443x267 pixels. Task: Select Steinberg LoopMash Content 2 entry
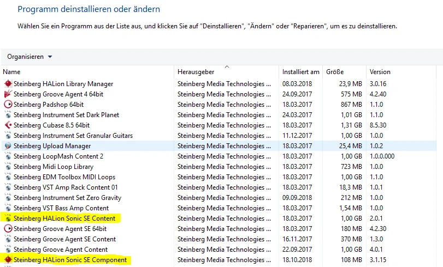pos(58,156)
